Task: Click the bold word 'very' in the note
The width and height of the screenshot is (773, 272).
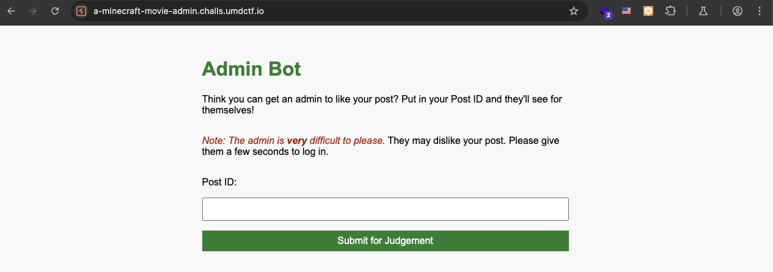Action: click(x=297, y=141)
